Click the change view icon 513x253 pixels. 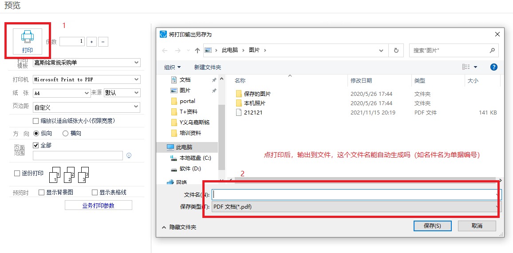pos(466,67)
